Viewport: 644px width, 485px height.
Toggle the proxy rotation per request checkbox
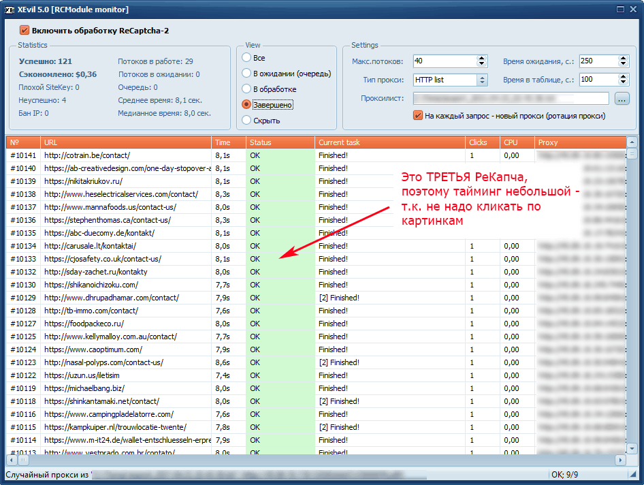coord(418,116)
